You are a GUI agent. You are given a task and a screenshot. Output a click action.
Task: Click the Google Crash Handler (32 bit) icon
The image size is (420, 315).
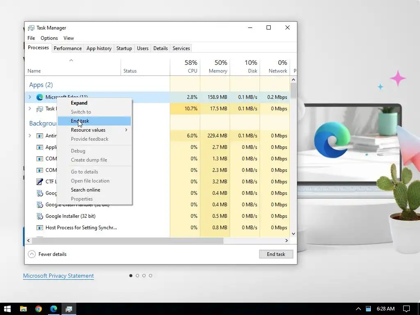coord(40,205)
